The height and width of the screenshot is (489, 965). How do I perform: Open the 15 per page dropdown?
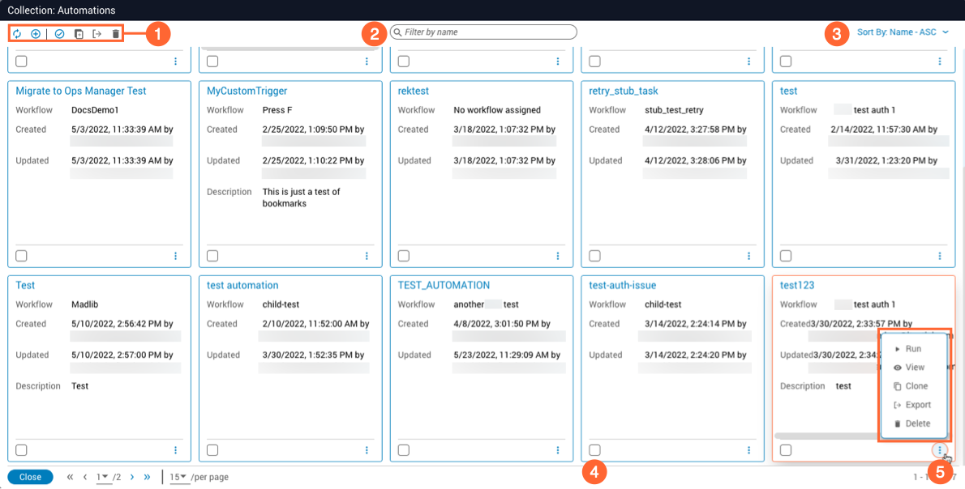tap(178, 478)
